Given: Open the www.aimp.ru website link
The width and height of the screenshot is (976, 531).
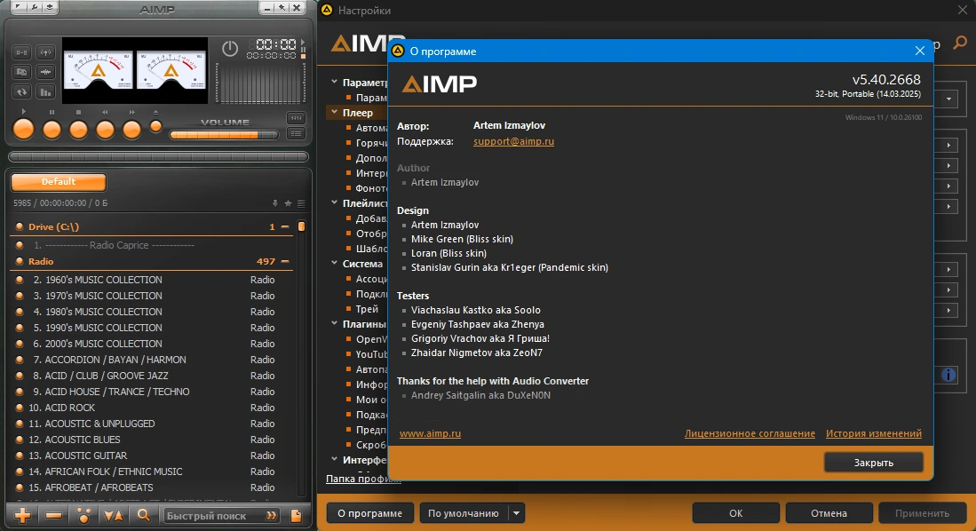Looking at the screenshot, I should click(x=430, y=433).
